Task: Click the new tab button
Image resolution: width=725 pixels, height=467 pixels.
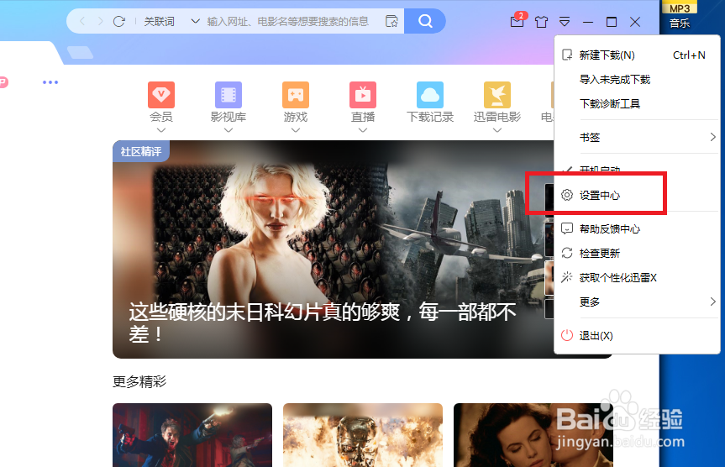Action: click(x=81, y=52)
